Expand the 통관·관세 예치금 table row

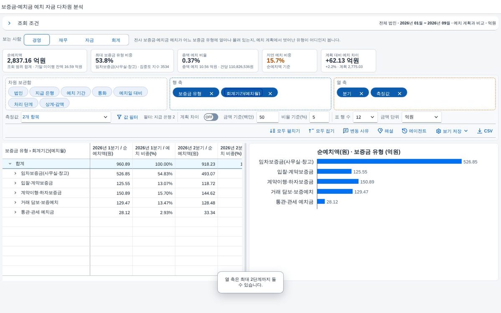click(x=15, y=212)
